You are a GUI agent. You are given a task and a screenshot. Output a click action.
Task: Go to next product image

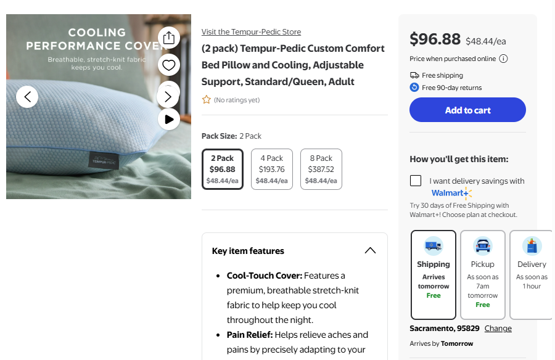167,97
